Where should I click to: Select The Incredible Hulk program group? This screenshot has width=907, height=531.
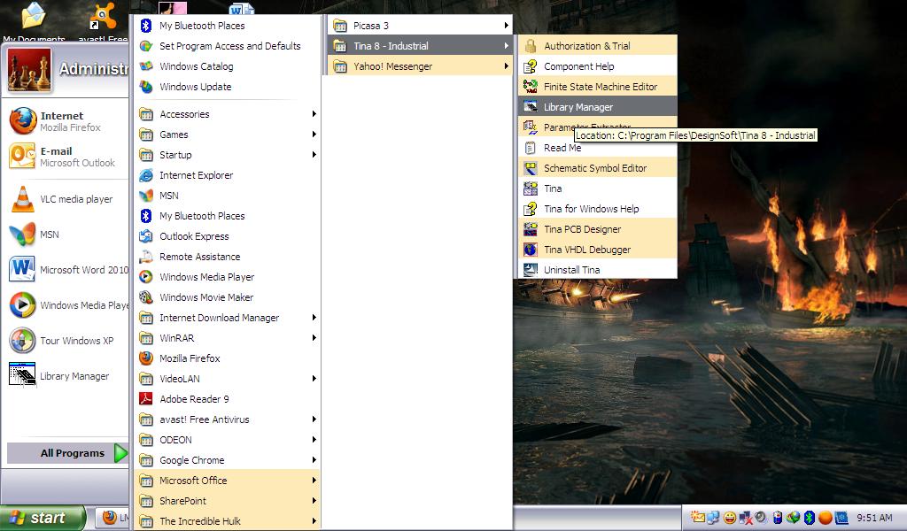pos(228,521)
